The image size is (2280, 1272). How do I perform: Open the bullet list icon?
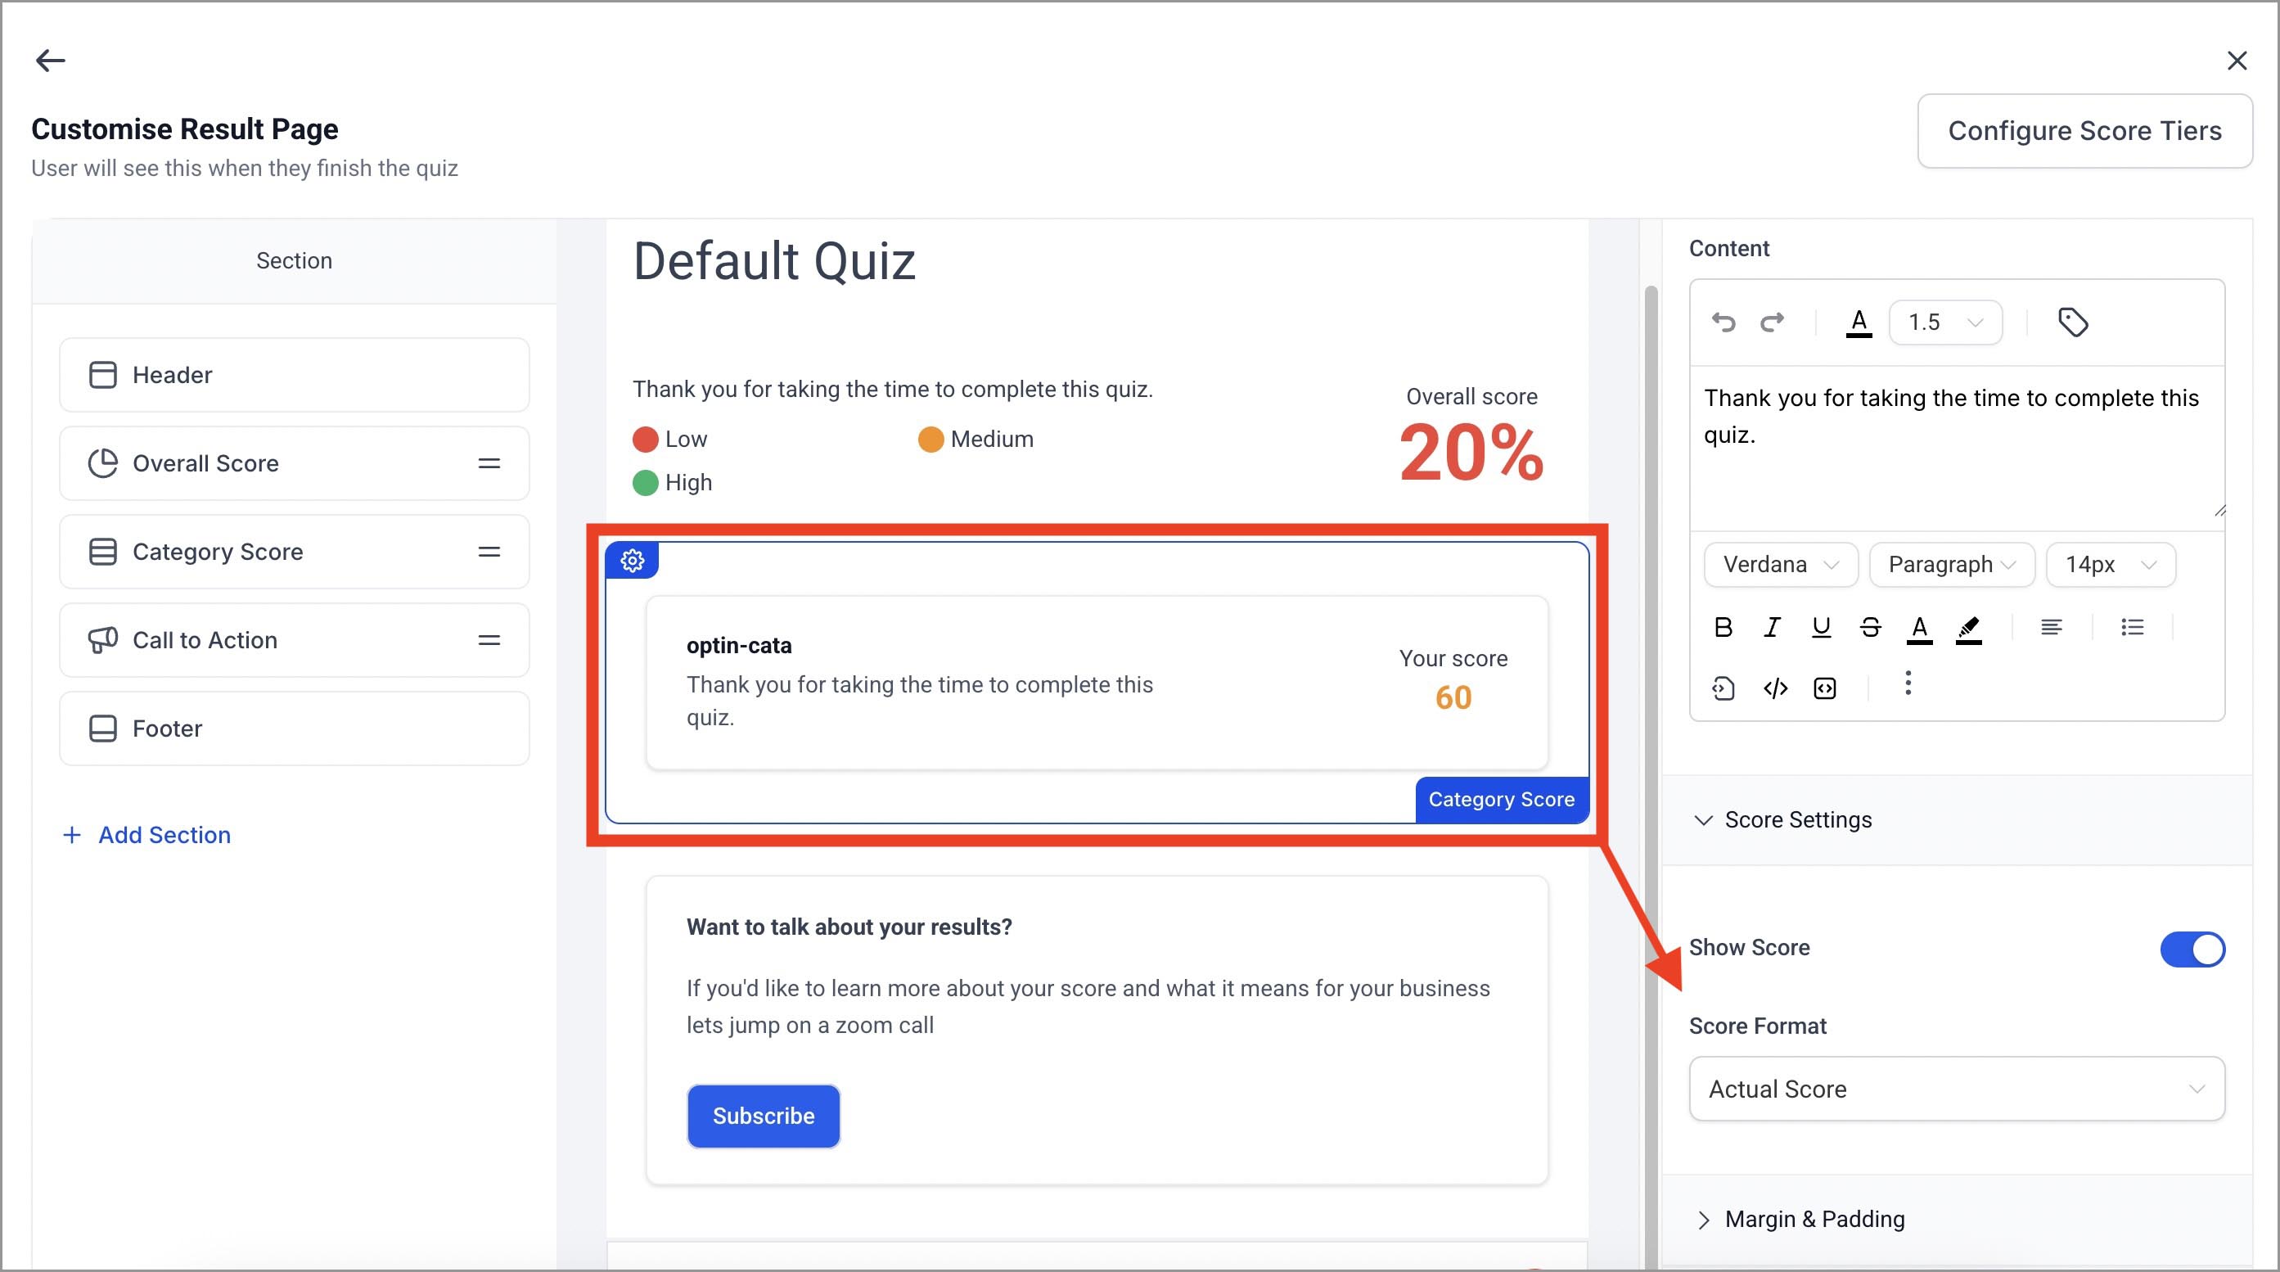(x=2132, y=628)
